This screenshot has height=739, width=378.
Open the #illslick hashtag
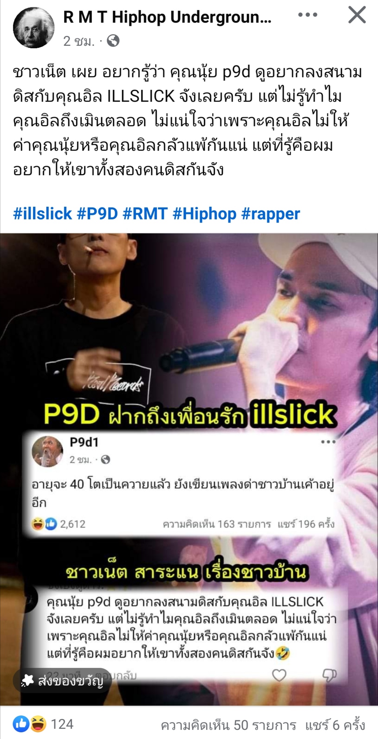point(42,214)
